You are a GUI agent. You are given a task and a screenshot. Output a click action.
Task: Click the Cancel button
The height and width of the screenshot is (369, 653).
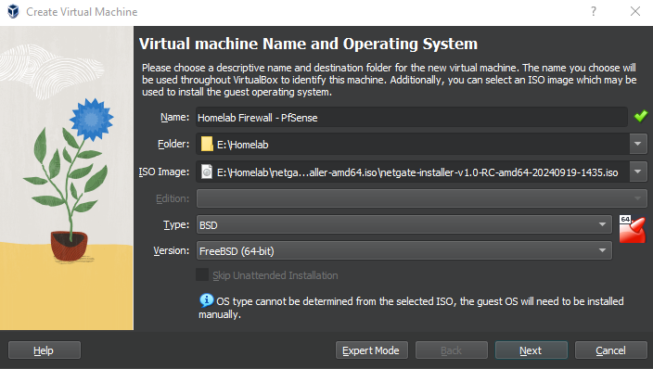pyautogui.click(x=610, y=350)
